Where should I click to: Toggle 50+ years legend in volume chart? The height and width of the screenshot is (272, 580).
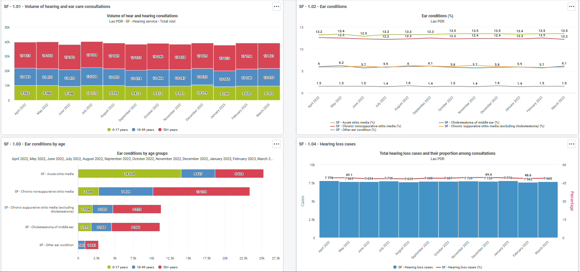point(168,130)
